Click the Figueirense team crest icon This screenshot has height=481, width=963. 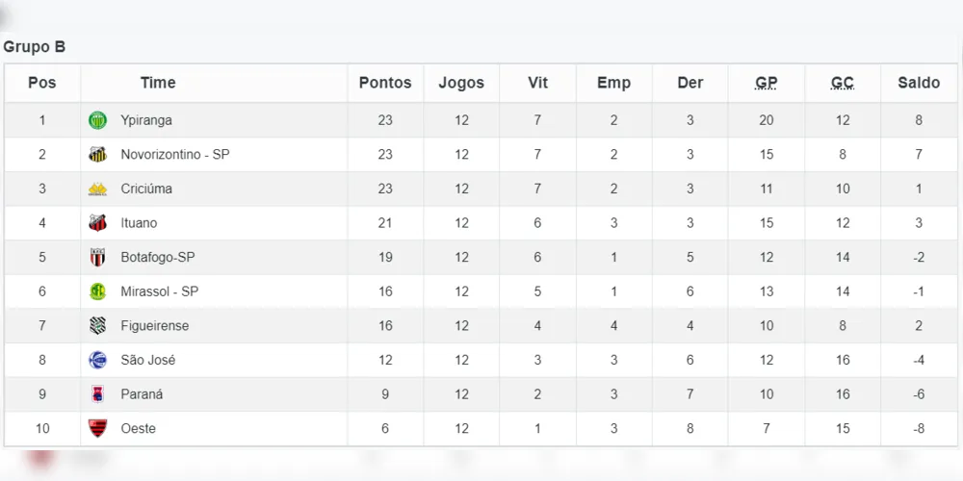[97, 326]
